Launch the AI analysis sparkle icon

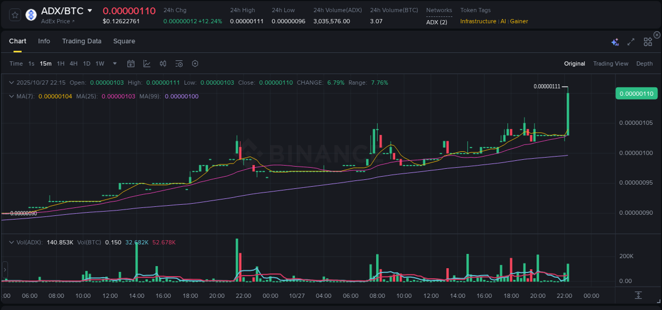615,42
